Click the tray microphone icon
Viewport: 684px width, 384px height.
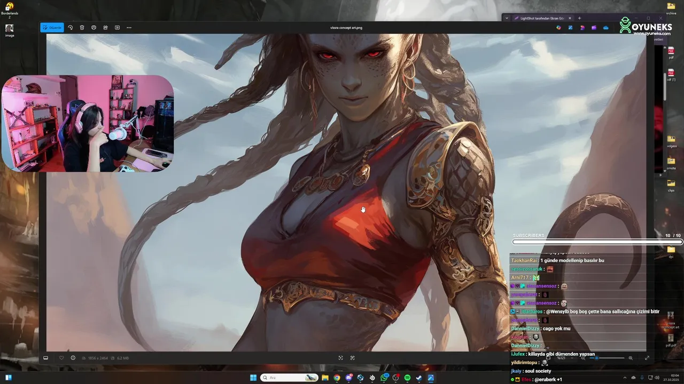pos(642,378)
